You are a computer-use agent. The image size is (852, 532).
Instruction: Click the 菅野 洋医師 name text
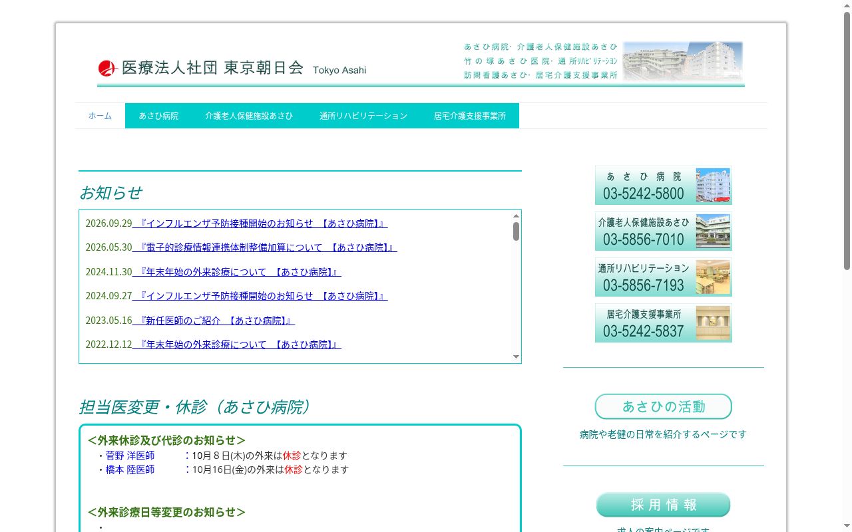click(130, 456)
